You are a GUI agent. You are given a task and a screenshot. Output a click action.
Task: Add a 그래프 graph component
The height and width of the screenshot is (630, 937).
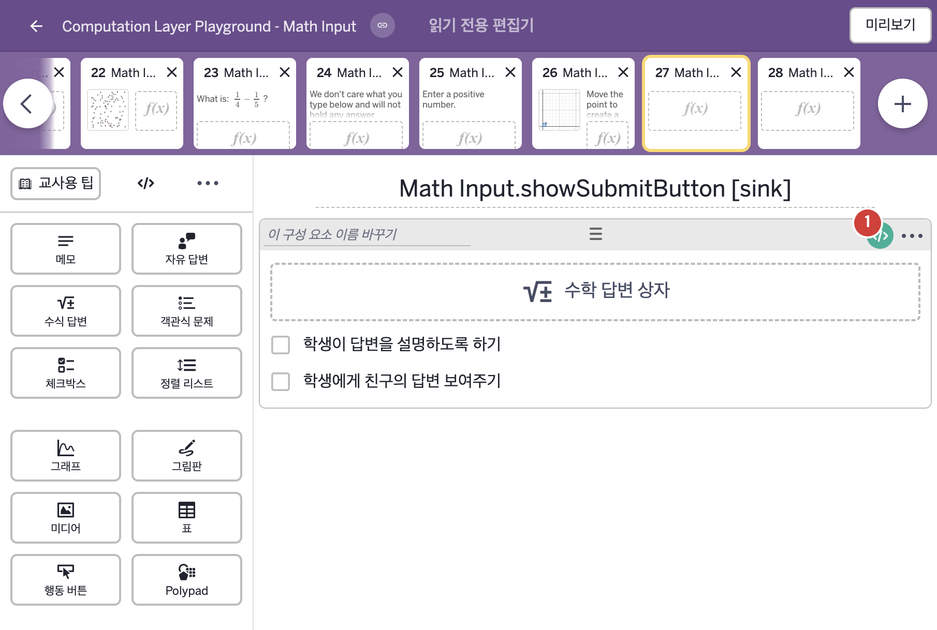click(66, 456)
